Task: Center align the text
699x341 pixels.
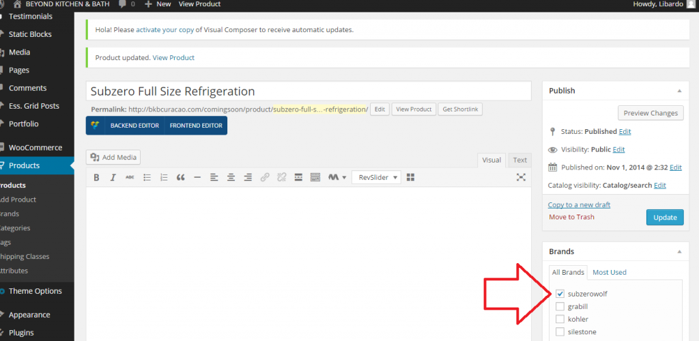Action: click(231, 178)
